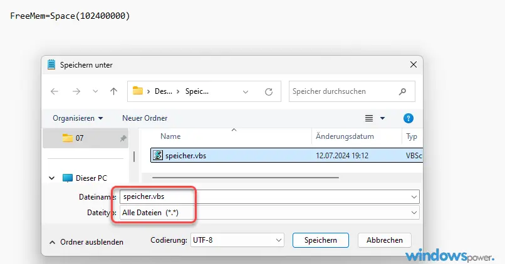The height and width of the screenshot is (264, 505).
Task: Sort by the Typ column header
Action: (412, 136)
